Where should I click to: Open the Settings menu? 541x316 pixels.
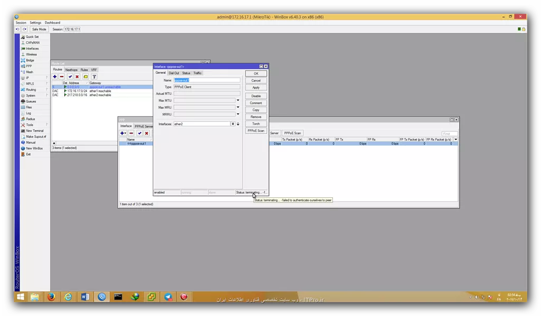pyautogui.click(x=35, y=23)
